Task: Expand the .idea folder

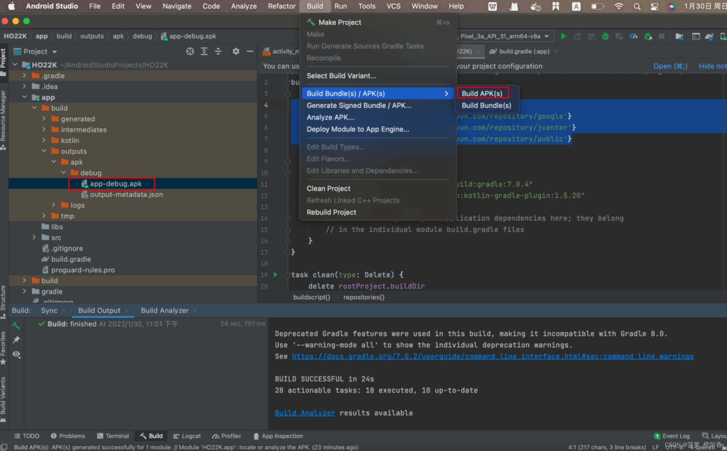Action: click(24, 86)
